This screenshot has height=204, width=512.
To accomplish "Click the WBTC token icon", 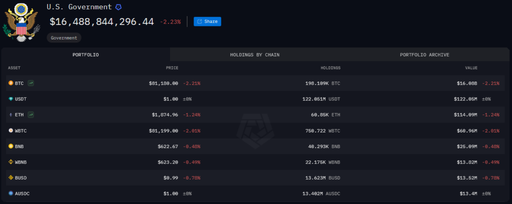I will [x=11, y=130].
